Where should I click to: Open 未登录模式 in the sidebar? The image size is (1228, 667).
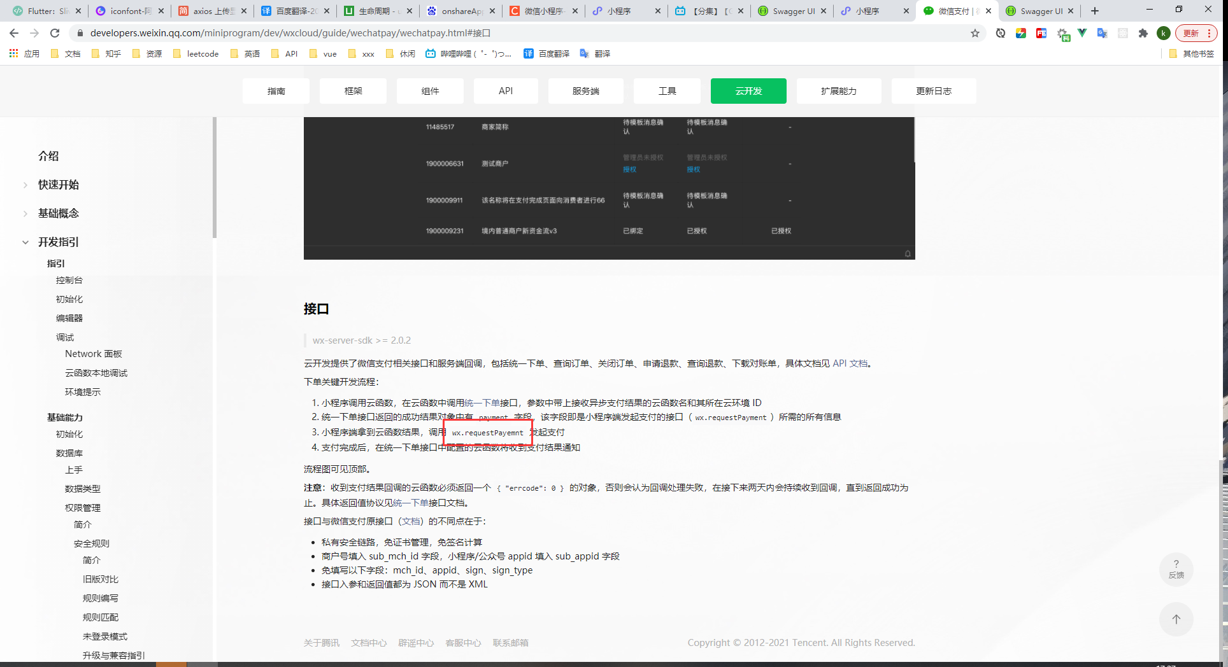(x=105, y=636)
